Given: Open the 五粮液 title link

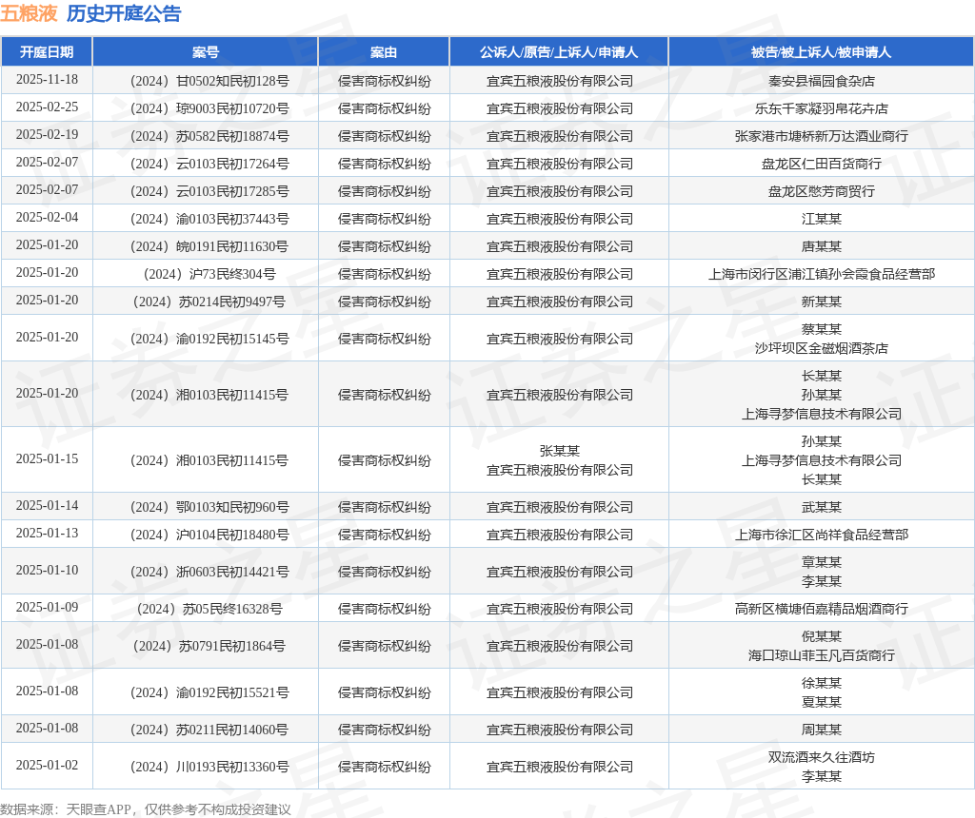Looking at the screenshot, I should 29,13.
